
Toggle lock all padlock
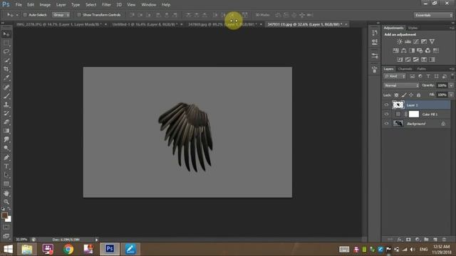click(x=418, y=95)
